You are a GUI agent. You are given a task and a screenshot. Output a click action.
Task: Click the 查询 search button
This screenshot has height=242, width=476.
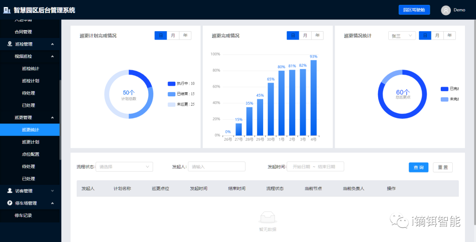click(x=418, y=167)
